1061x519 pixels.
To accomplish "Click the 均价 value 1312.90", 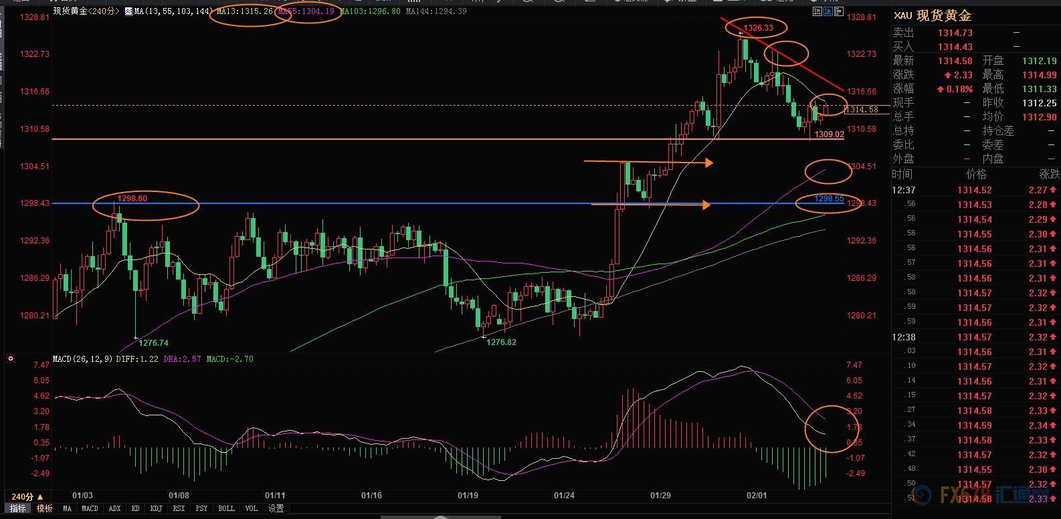I will (1040, 117).
